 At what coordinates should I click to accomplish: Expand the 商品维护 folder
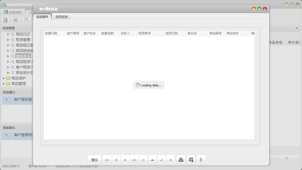[4, 78]
